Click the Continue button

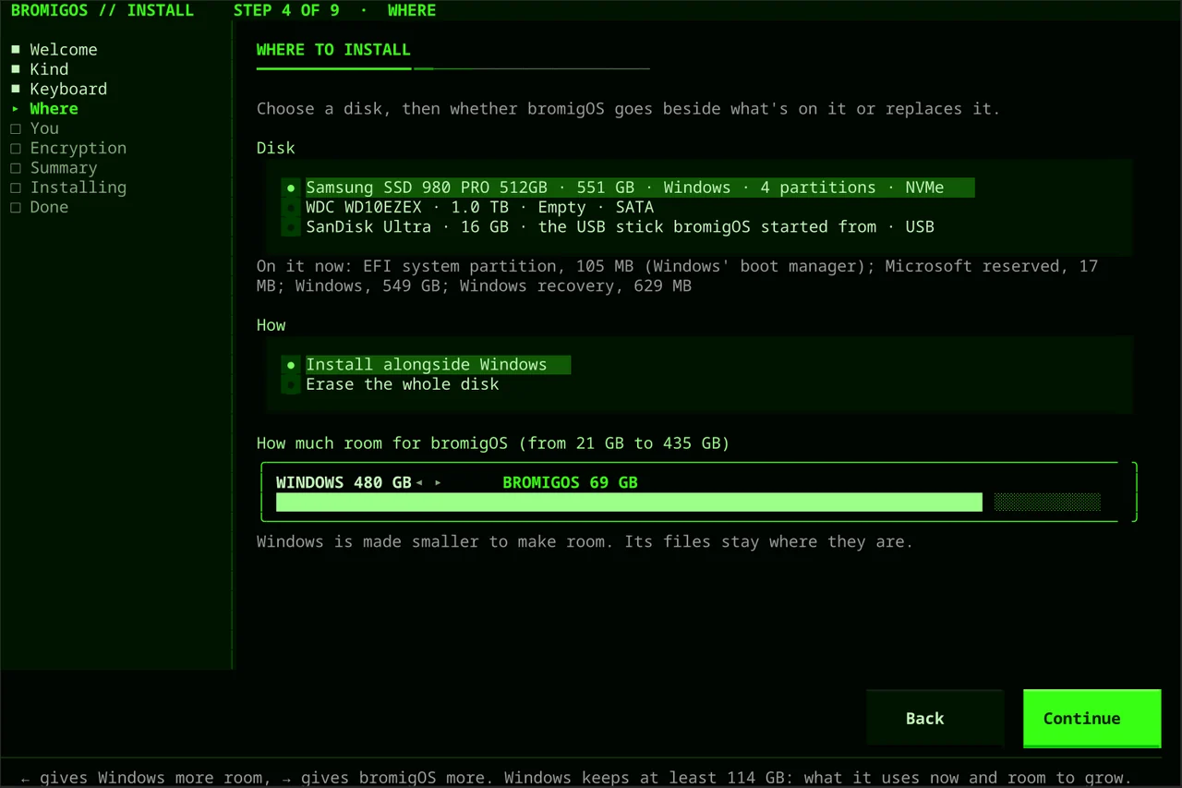point(1092,718)
